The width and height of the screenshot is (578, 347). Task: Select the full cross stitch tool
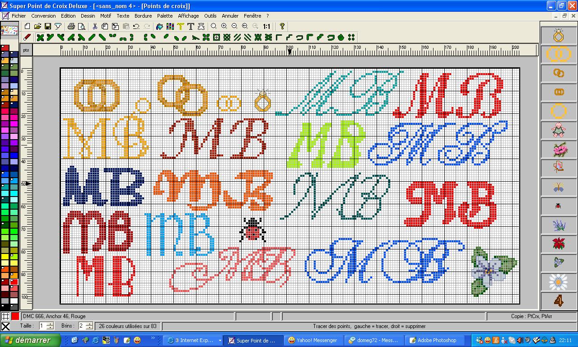coord(40,38)
